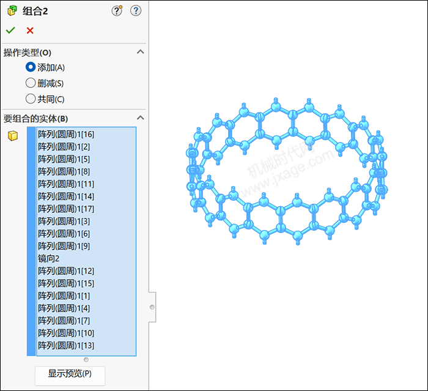Select body 阵列(圆周)1[14] in list

pos(86,196)
